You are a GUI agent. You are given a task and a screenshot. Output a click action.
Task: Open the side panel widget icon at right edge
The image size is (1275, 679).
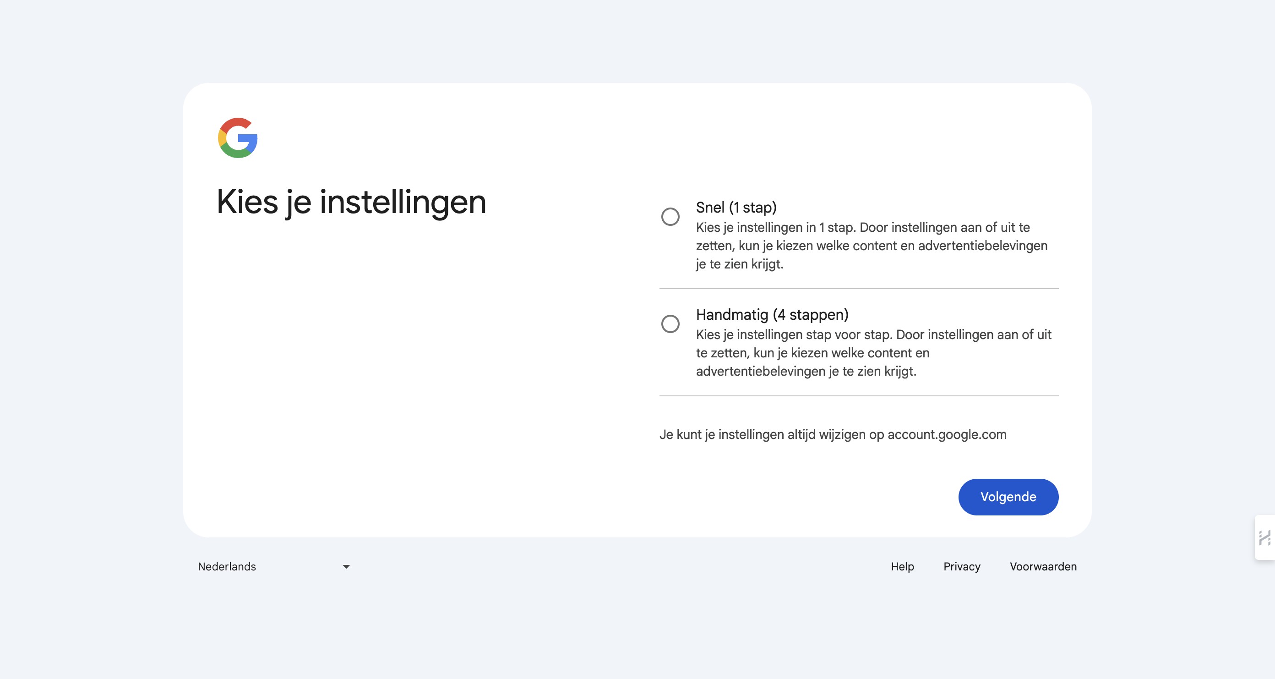coord(1264,537)
